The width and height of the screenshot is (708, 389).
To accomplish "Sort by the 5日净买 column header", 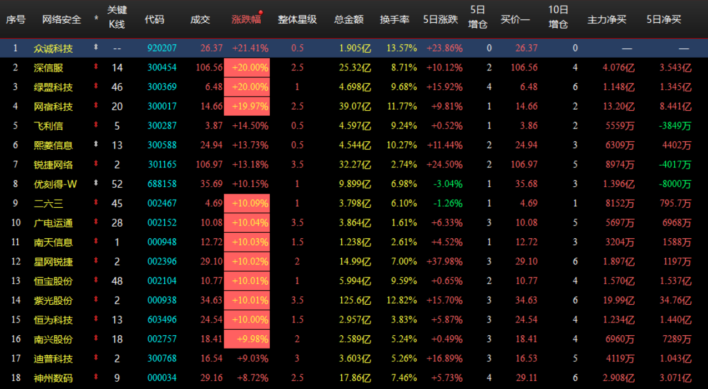I will point(664,19).
